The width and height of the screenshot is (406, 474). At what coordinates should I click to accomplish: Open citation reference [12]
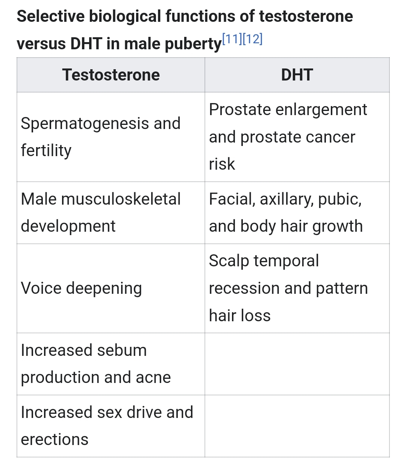pyautogui.click(x=253, y=39)
